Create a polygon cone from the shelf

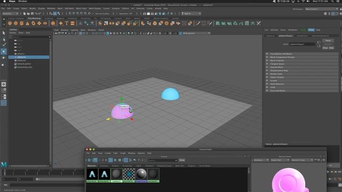point(27,23)
